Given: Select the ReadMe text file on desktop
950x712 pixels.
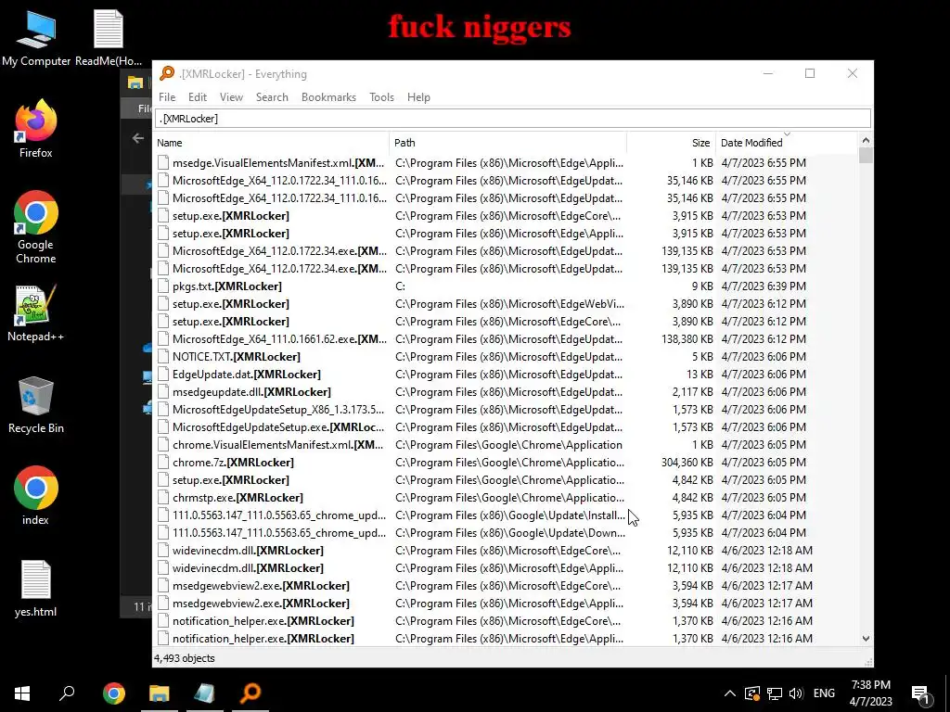Looking at the screenshot, I should tap(109, 38).
